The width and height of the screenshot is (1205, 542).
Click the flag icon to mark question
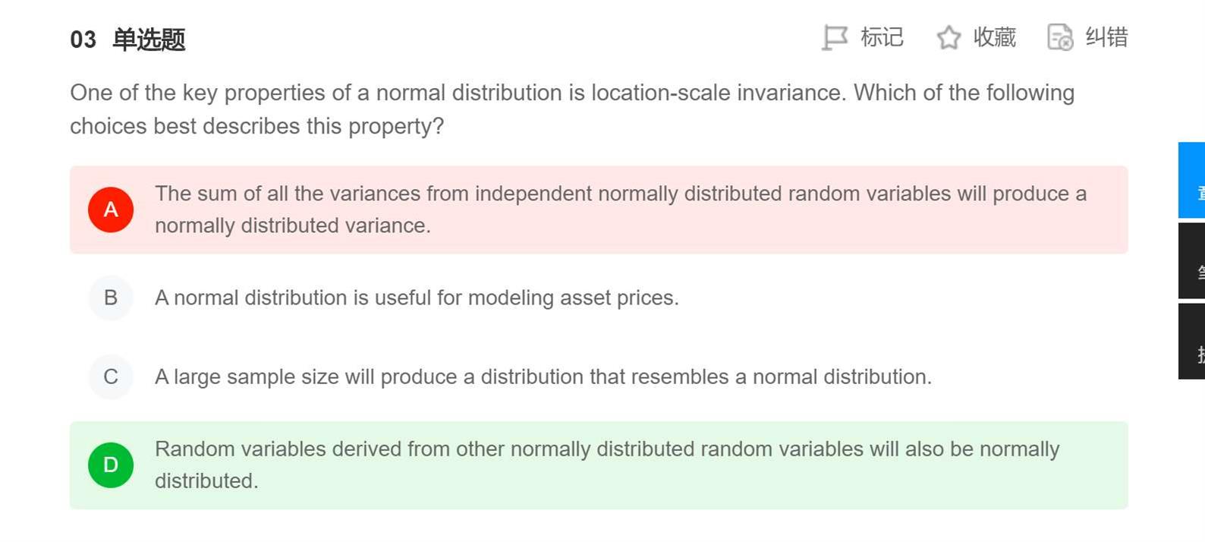pos(835,37)
